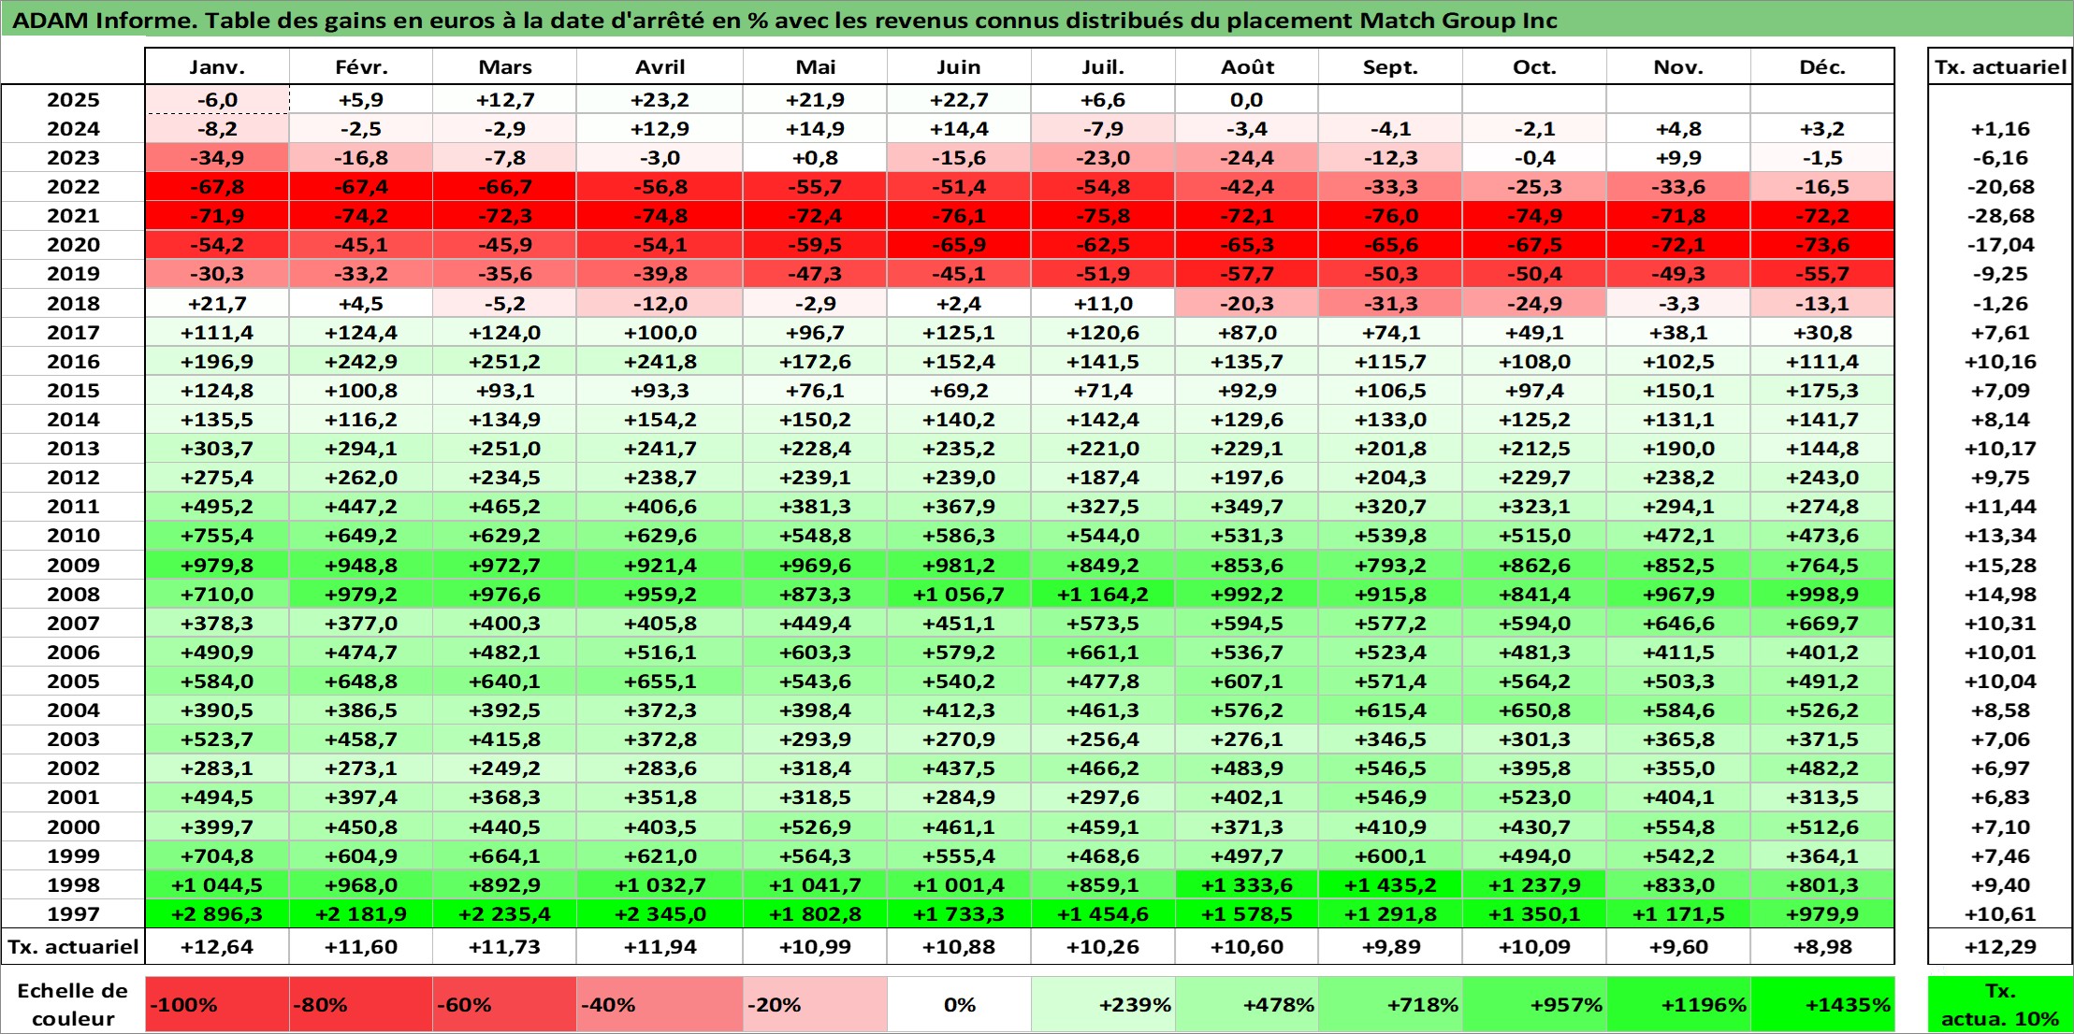Image resolution: width=2074 pixels, height=1034 pixels.
Task: Click the '+979,8' cell in January 2009
Action: tap(217, 565)
